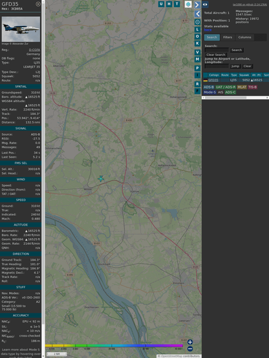Toggle the UAT / ADS-R source legend
Screen dimensions: 269x358
pyautogui.click(x=226, y=87)
